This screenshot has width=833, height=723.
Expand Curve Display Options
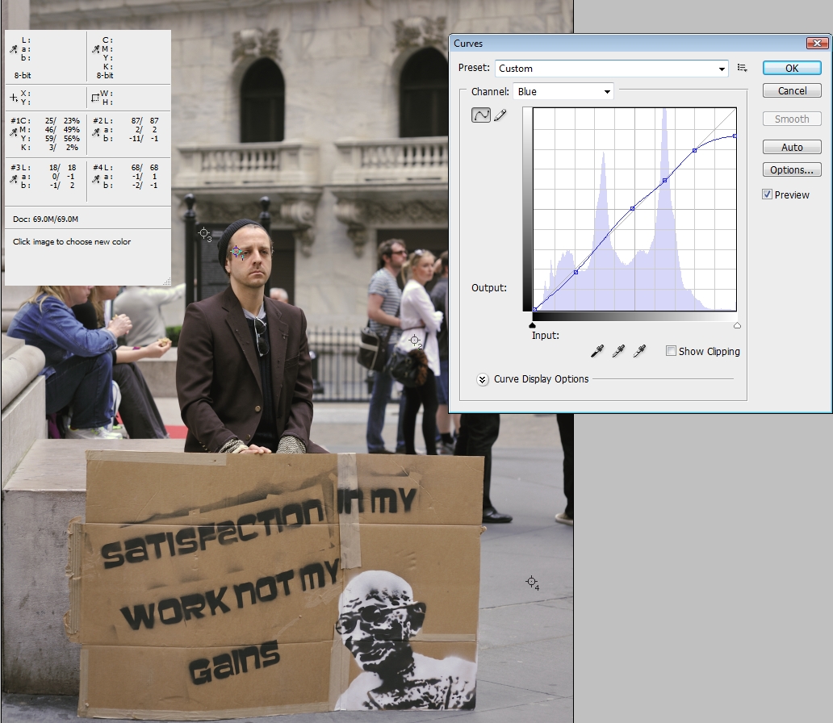pos(483,379)
